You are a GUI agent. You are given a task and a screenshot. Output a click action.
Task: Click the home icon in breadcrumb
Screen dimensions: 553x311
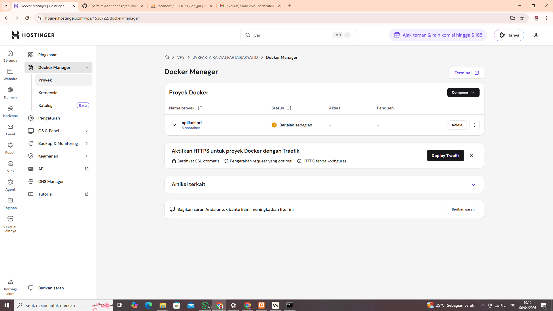(x=166, y=57)
